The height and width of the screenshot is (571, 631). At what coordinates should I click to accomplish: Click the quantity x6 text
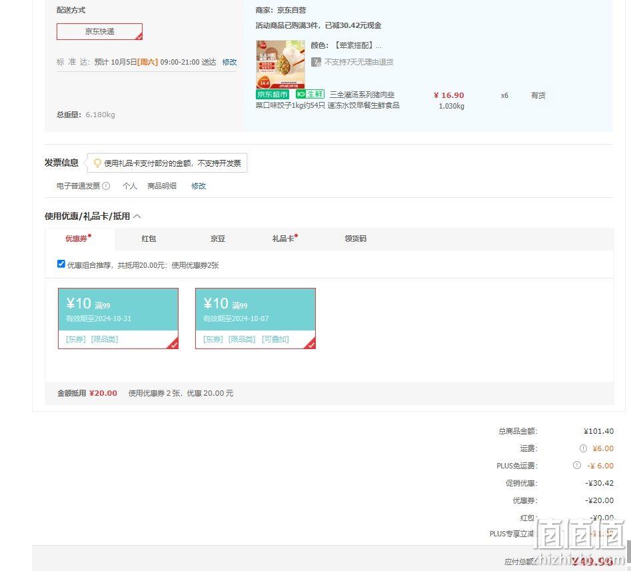click(x=504, y=95)
